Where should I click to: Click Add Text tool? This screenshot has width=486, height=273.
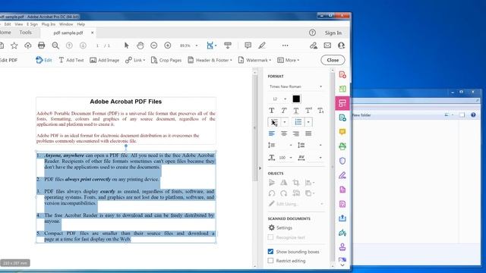(71, 60)
